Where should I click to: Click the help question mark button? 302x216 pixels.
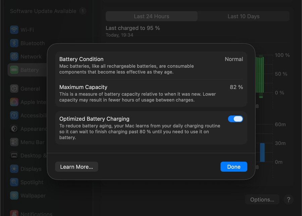pyautogui.click(x=288, y=200)
